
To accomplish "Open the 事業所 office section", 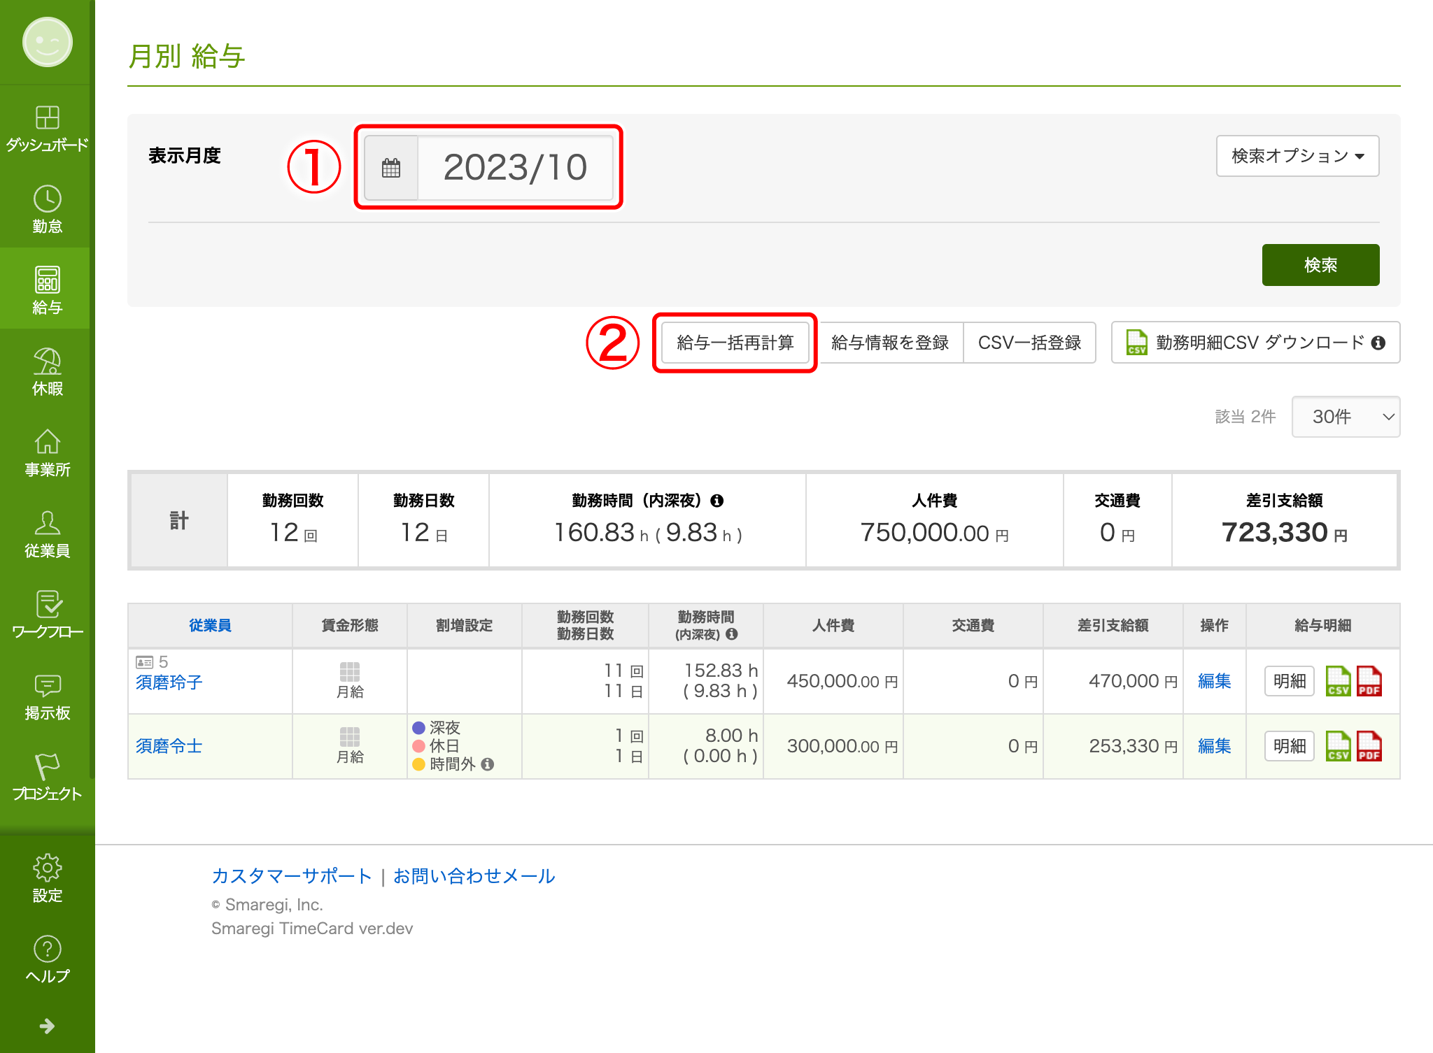I will [x=47, y=452].
